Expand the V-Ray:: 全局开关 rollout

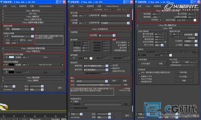click(x=33, y=20)
